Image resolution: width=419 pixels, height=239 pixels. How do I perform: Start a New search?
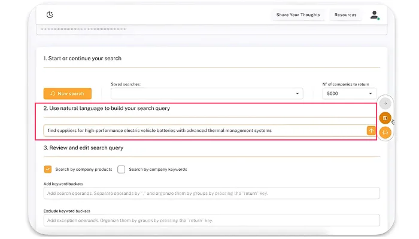pos(67,94)
